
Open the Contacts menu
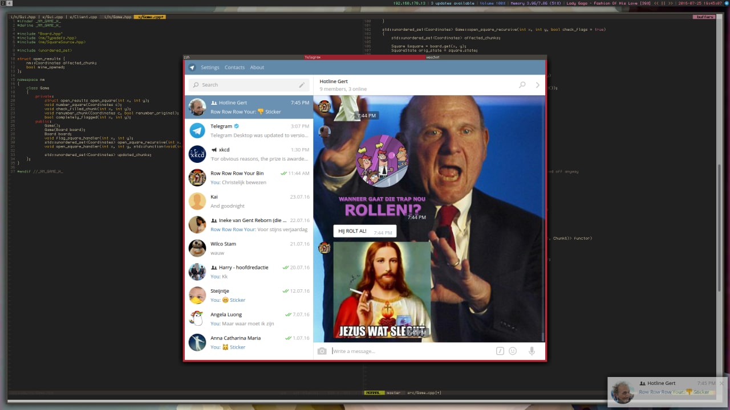coord(234,67)
